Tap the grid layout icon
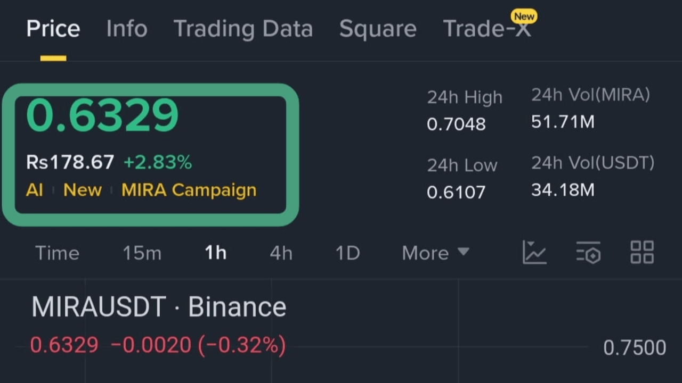This screenshot has width=682, height=383. point(642,253)
